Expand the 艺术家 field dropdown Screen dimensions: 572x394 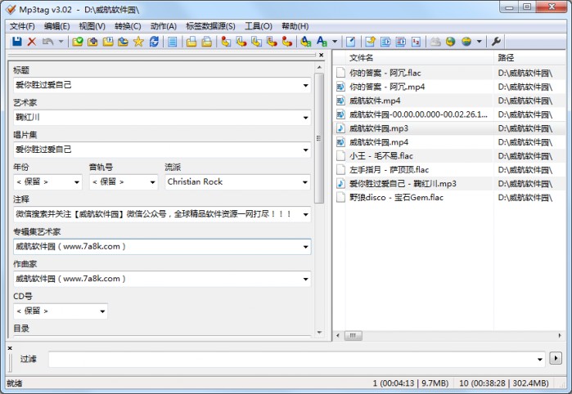[305, 118]
